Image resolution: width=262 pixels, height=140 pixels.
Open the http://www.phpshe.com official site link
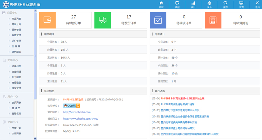77,112
